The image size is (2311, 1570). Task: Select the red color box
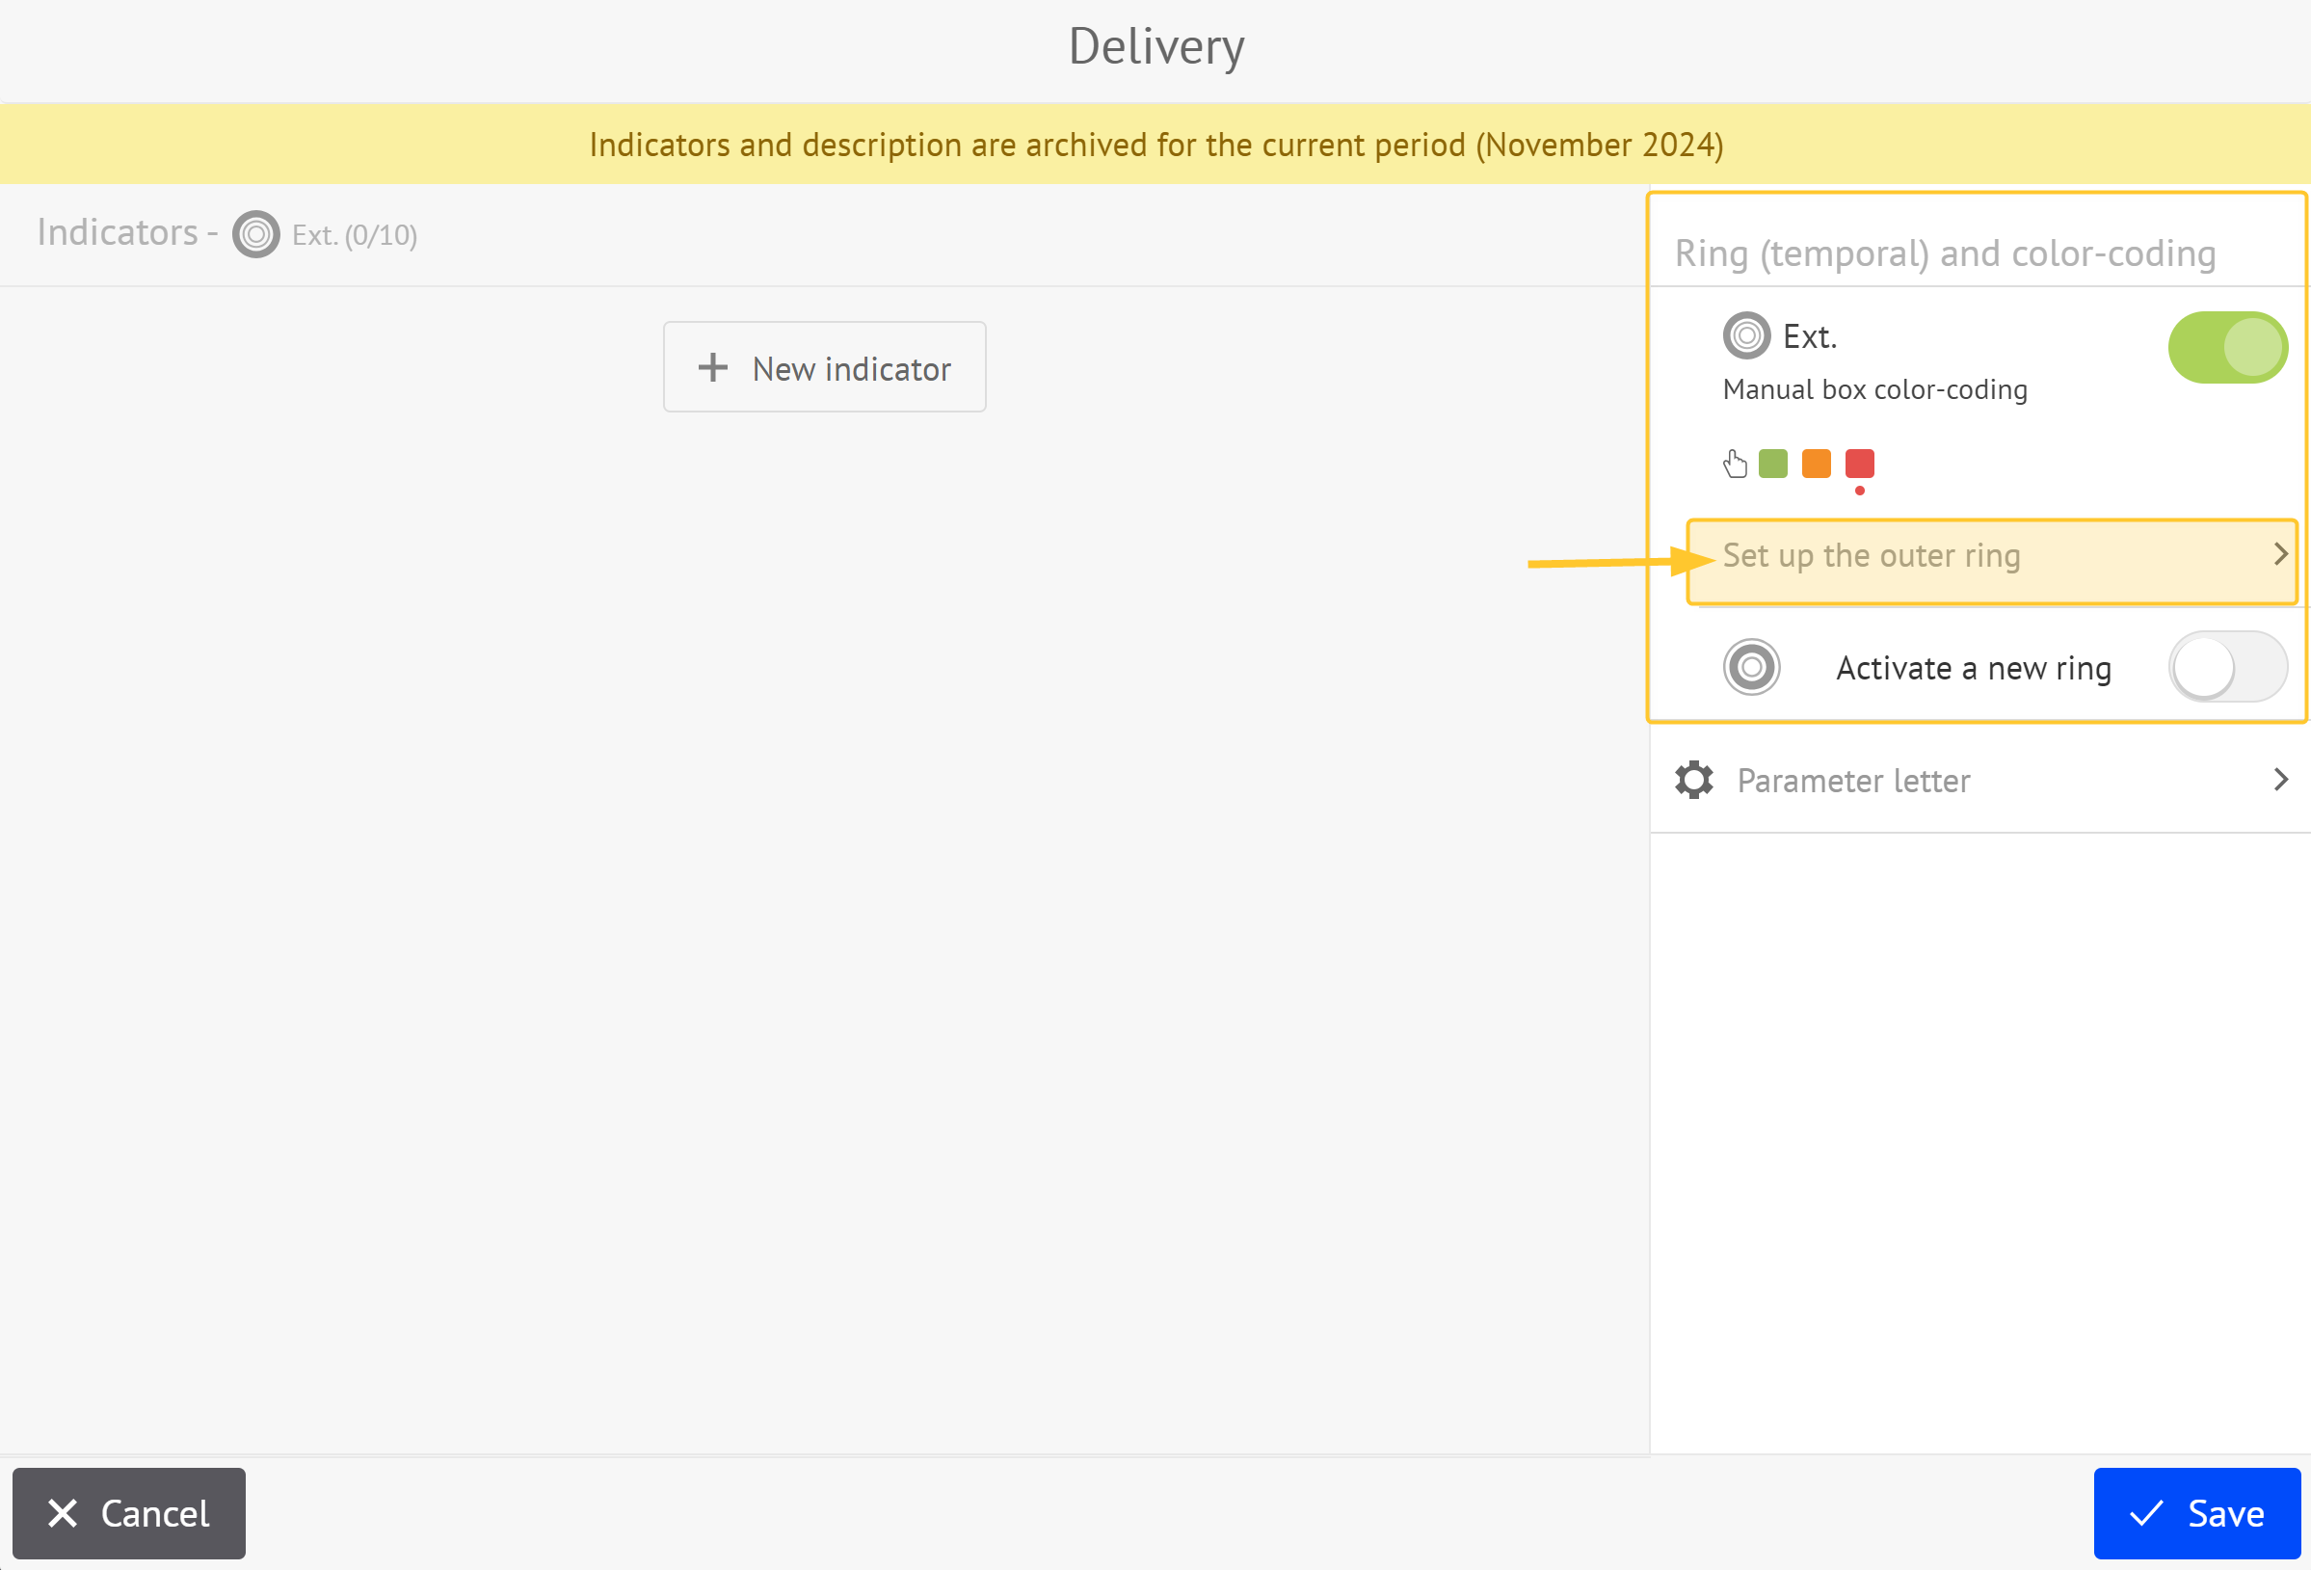1860,464
